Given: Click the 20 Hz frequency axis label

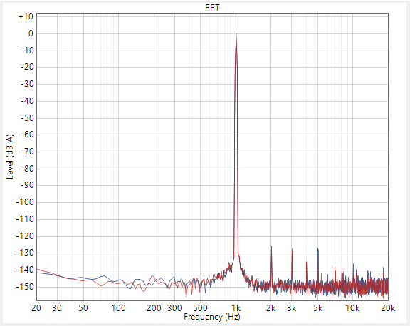Looking at the screenshot, I should [x=36, y=308].
